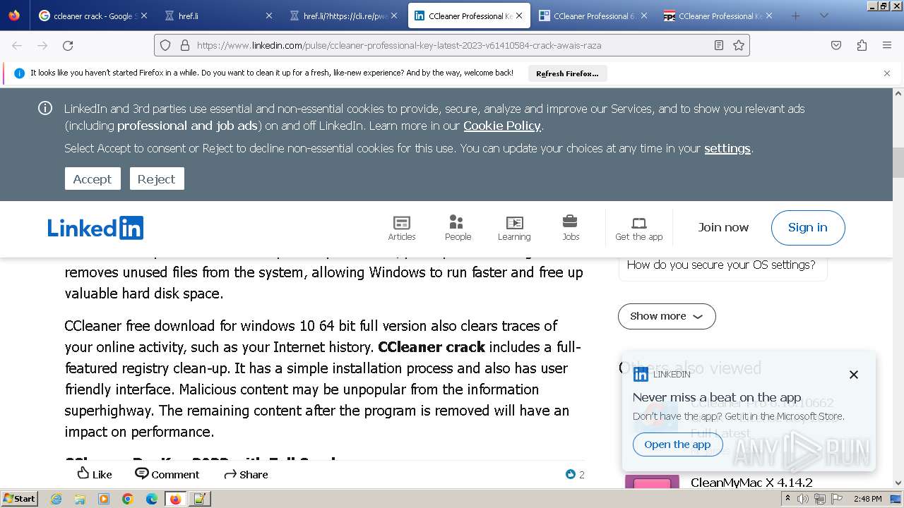Close the ccleaner crack Google tab
Image resolution: width=904 pixels, height=508 pixels.
(144, 16)
